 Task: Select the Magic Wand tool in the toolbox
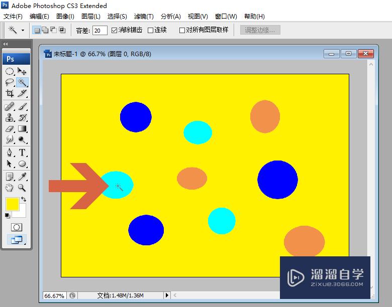(22, 82)
